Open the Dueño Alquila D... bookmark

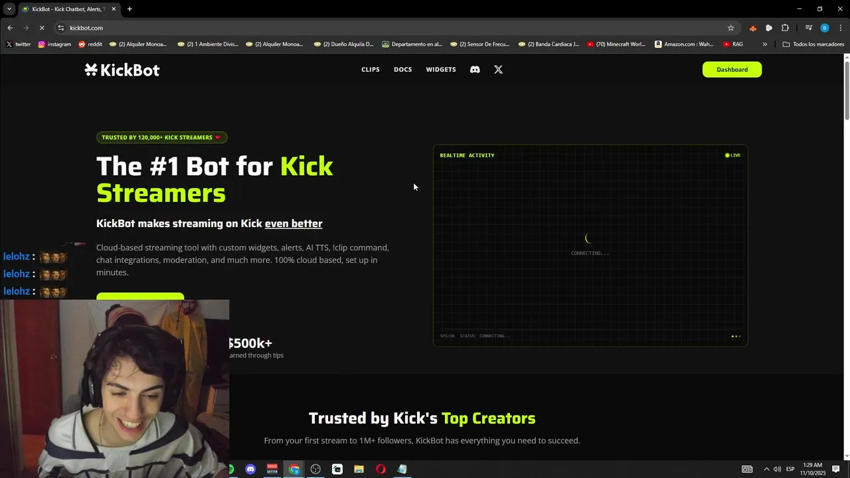344,44
